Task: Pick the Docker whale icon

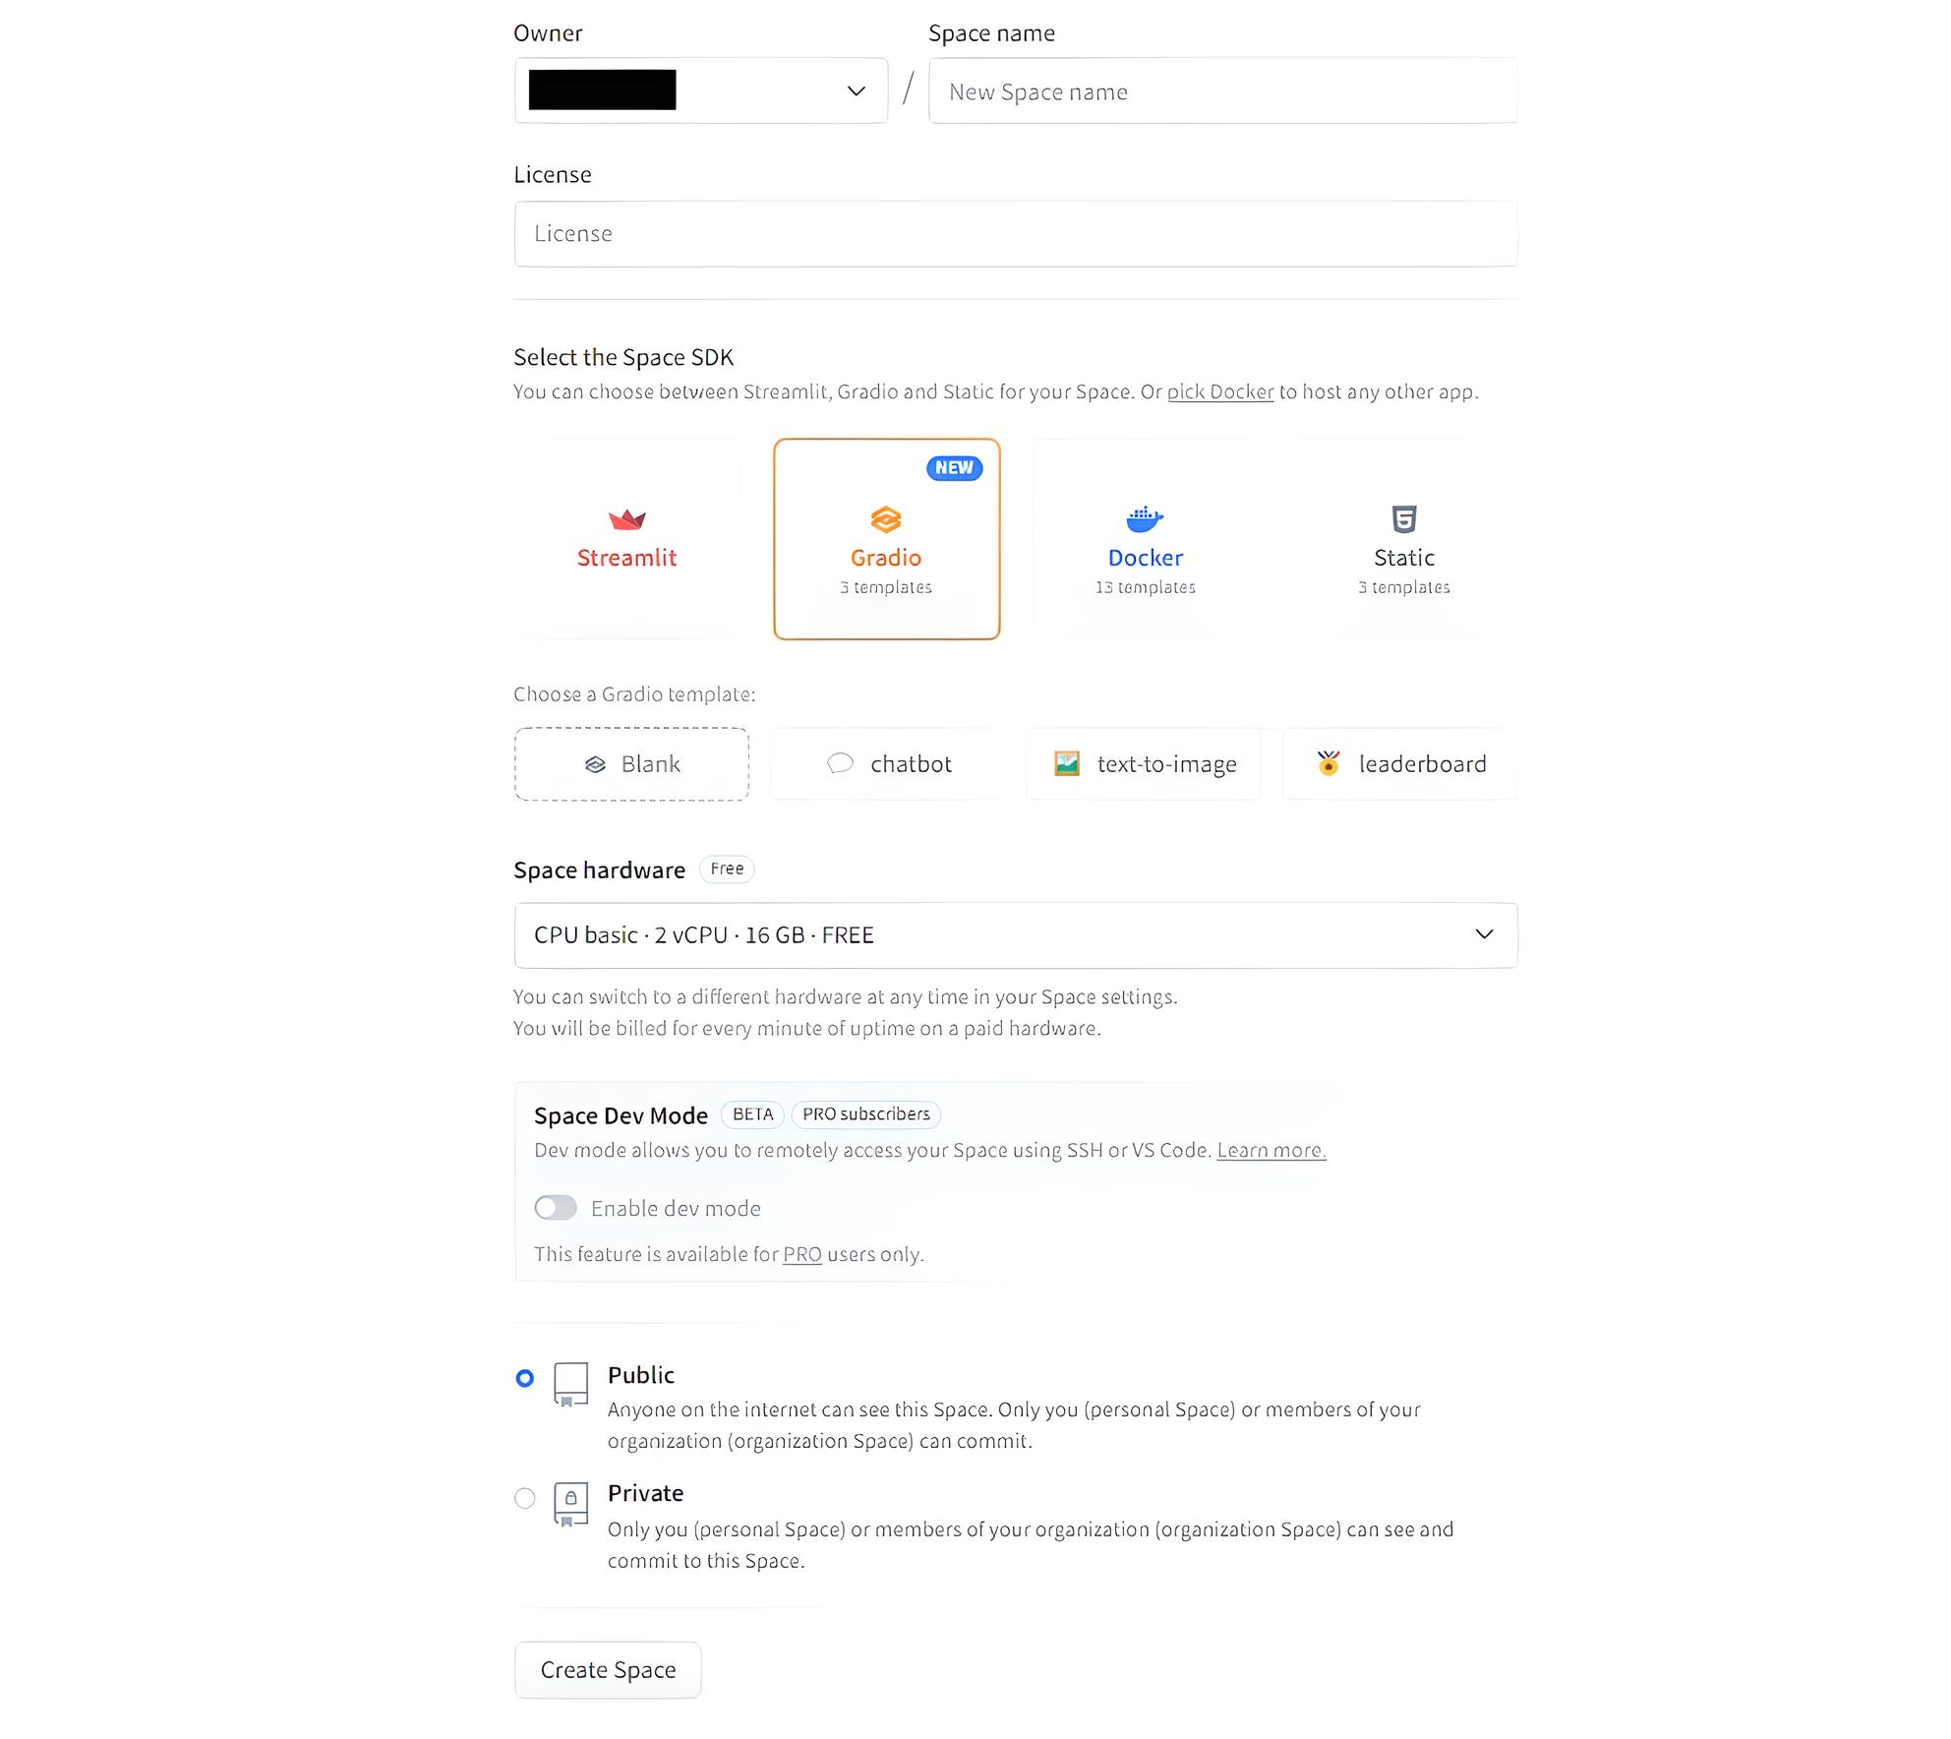Action: pyautogui.click(x=1145, y=518)
